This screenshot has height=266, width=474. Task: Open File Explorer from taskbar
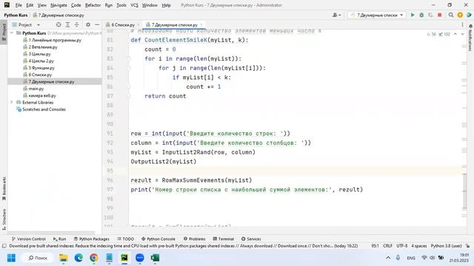[x=64, y=258]
